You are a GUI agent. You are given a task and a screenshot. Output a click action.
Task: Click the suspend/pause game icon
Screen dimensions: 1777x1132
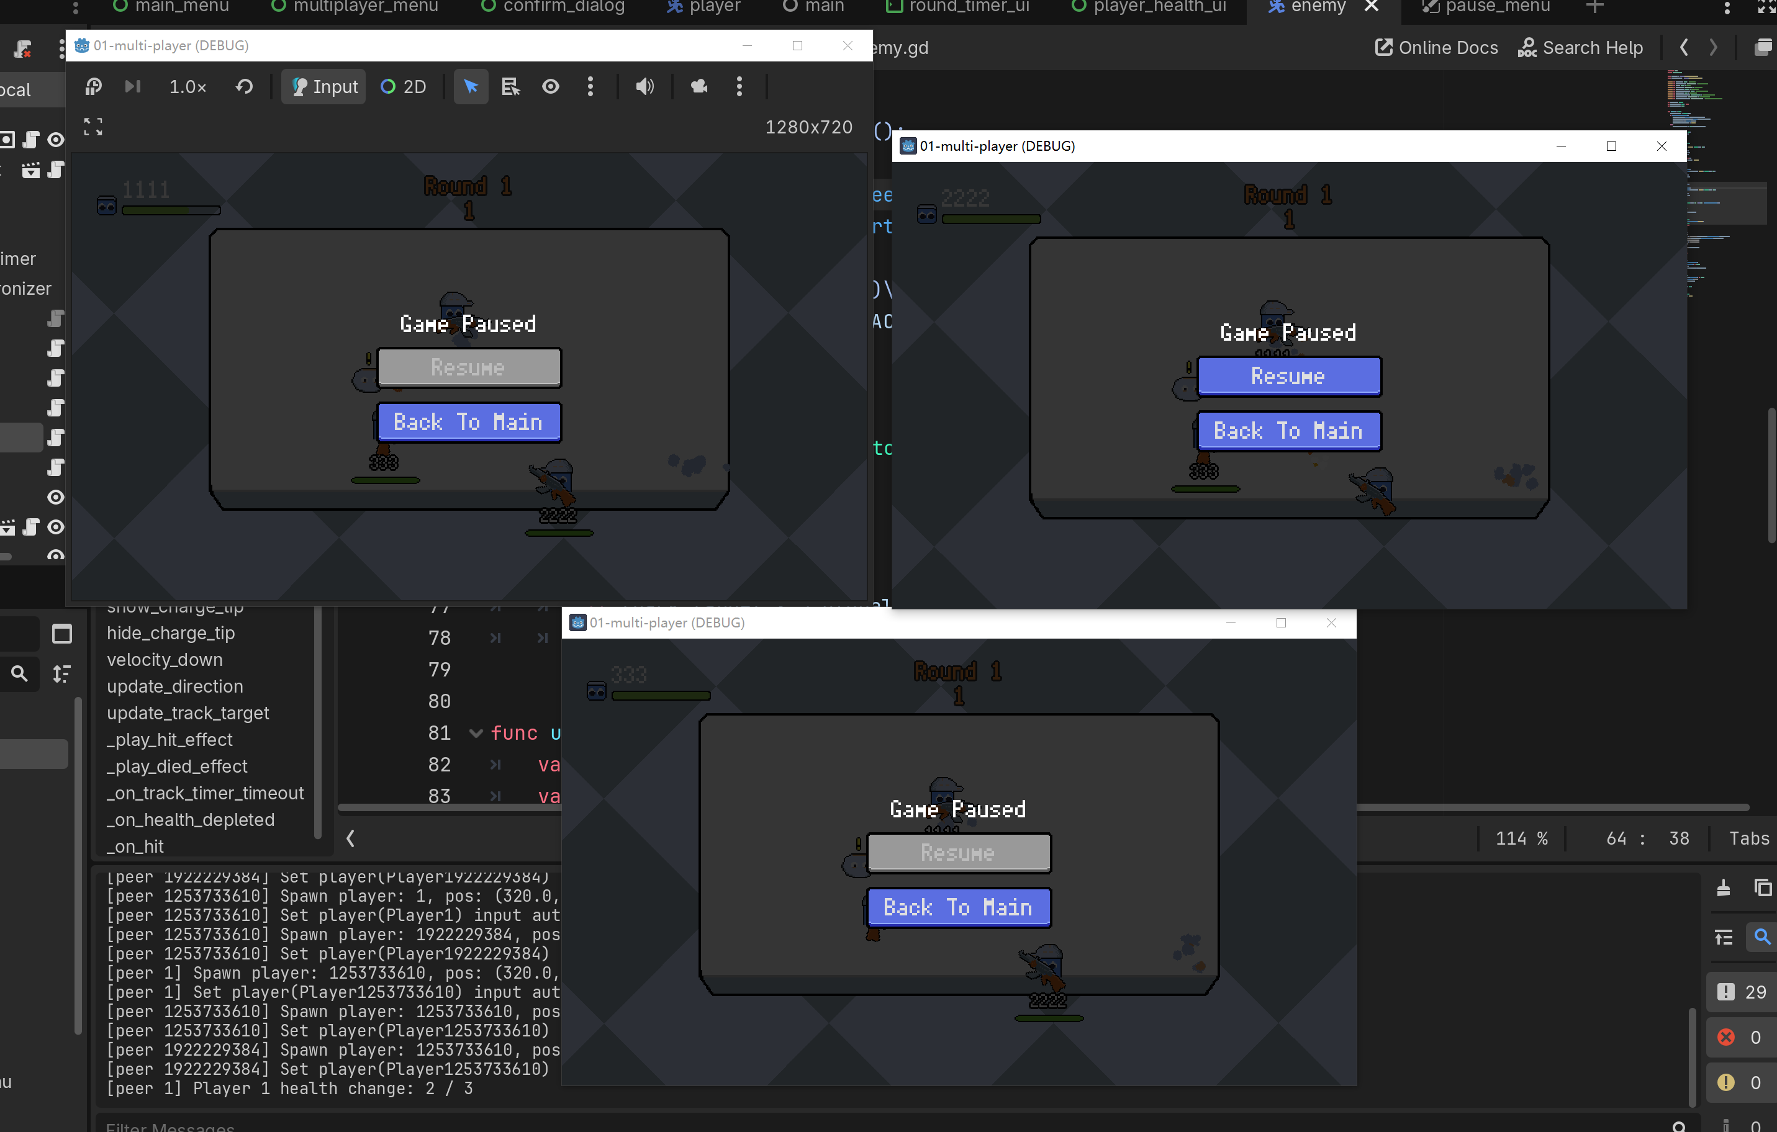93,87
